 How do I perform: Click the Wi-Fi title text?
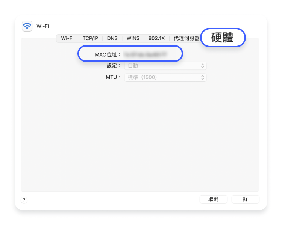tap(43, 26)
